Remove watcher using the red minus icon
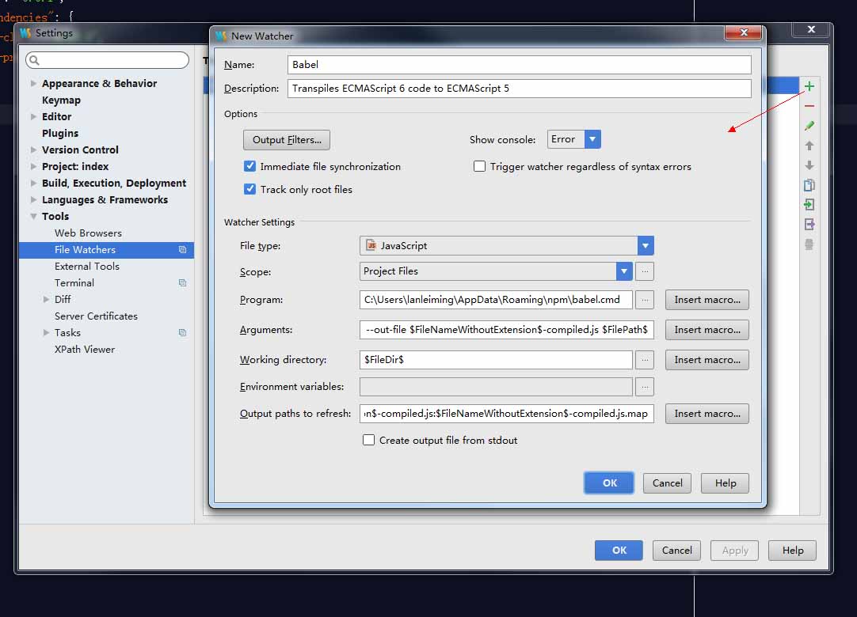The width and height of the screenshot is (857, 617). coord(809,106)
